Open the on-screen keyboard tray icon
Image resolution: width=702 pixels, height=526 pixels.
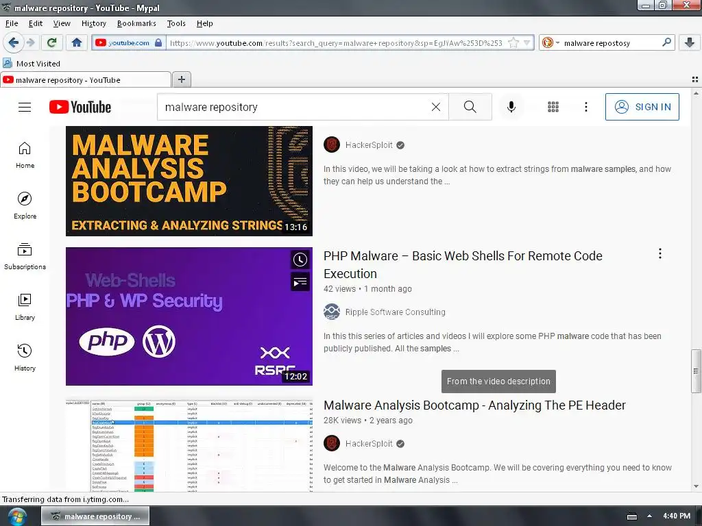[631, 516]
